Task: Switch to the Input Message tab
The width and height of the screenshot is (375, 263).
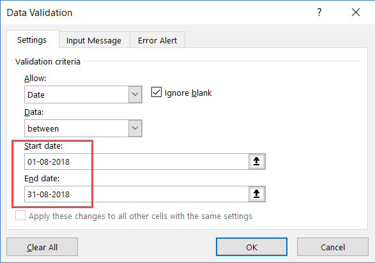Action: (94, 40)
